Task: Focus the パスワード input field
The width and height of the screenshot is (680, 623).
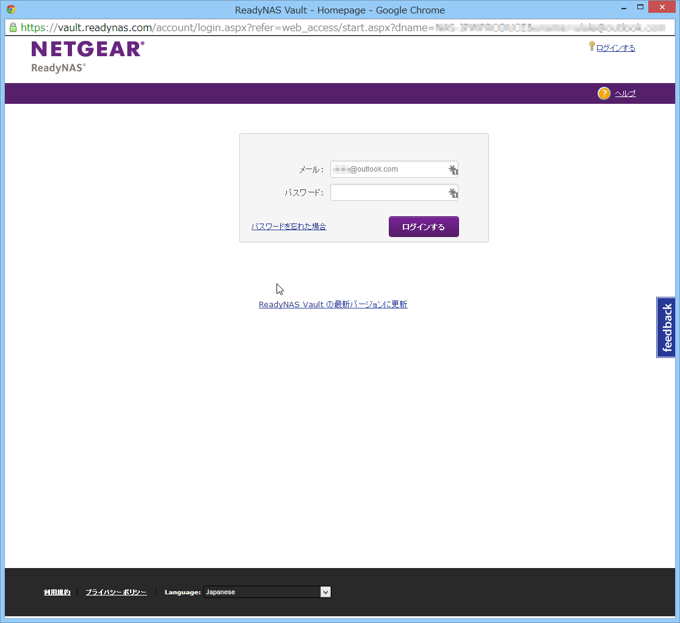Action: coord(388,193)
